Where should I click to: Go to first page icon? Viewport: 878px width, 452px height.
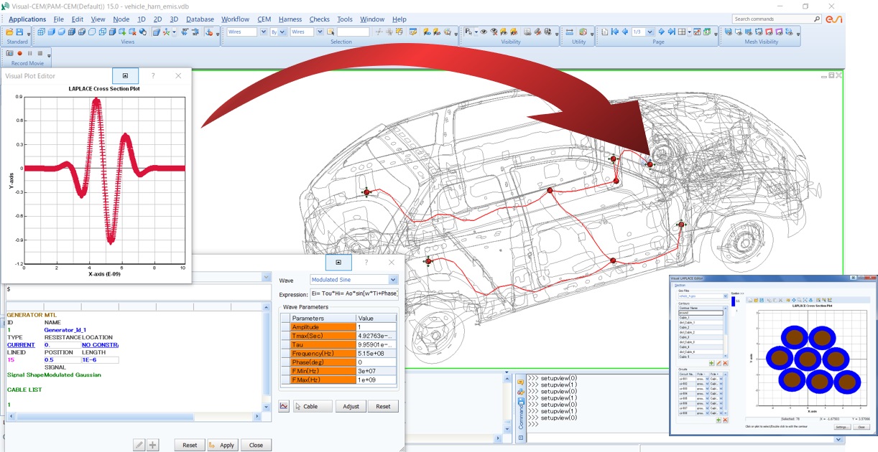(x=615, y=32)
